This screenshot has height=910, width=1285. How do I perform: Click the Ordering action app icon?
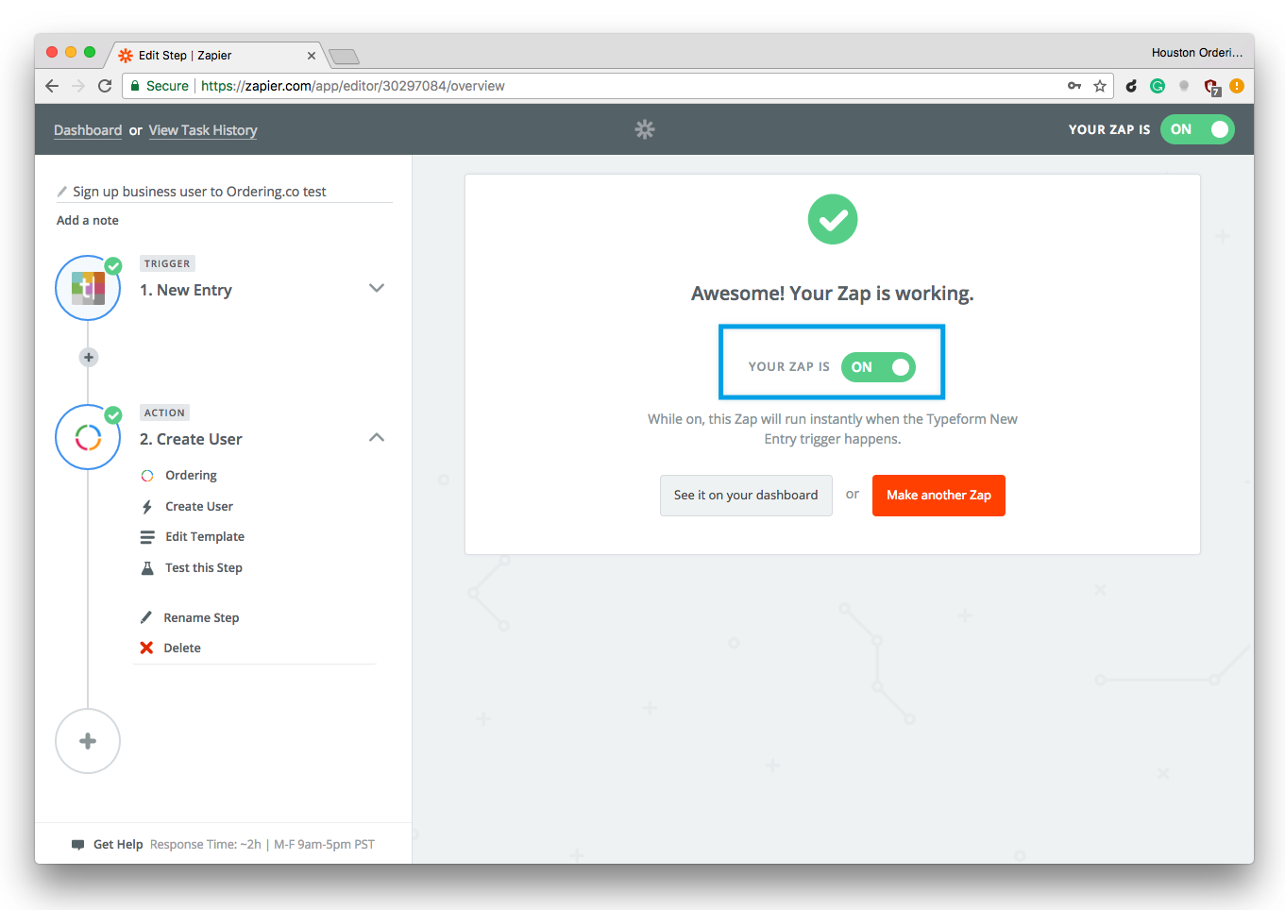(88, 437)
